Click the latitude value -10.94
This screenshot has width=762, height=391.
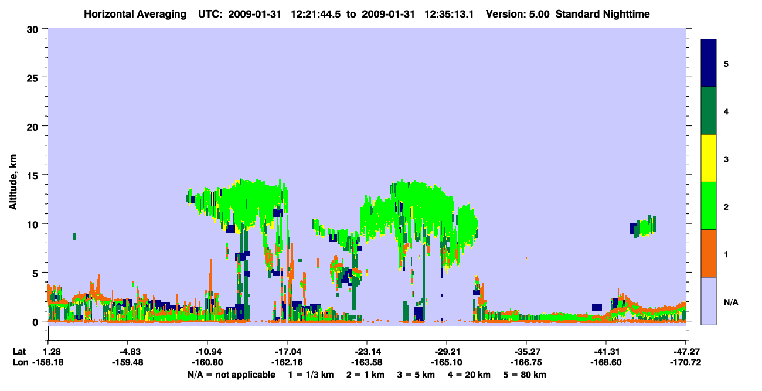(207, 352)
